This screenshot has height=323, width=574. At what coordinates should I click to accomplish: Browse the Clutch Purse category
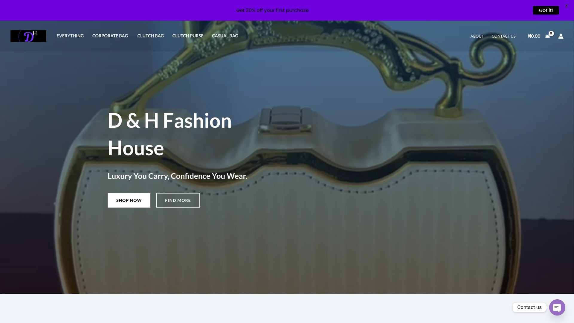tap(188, 36)
